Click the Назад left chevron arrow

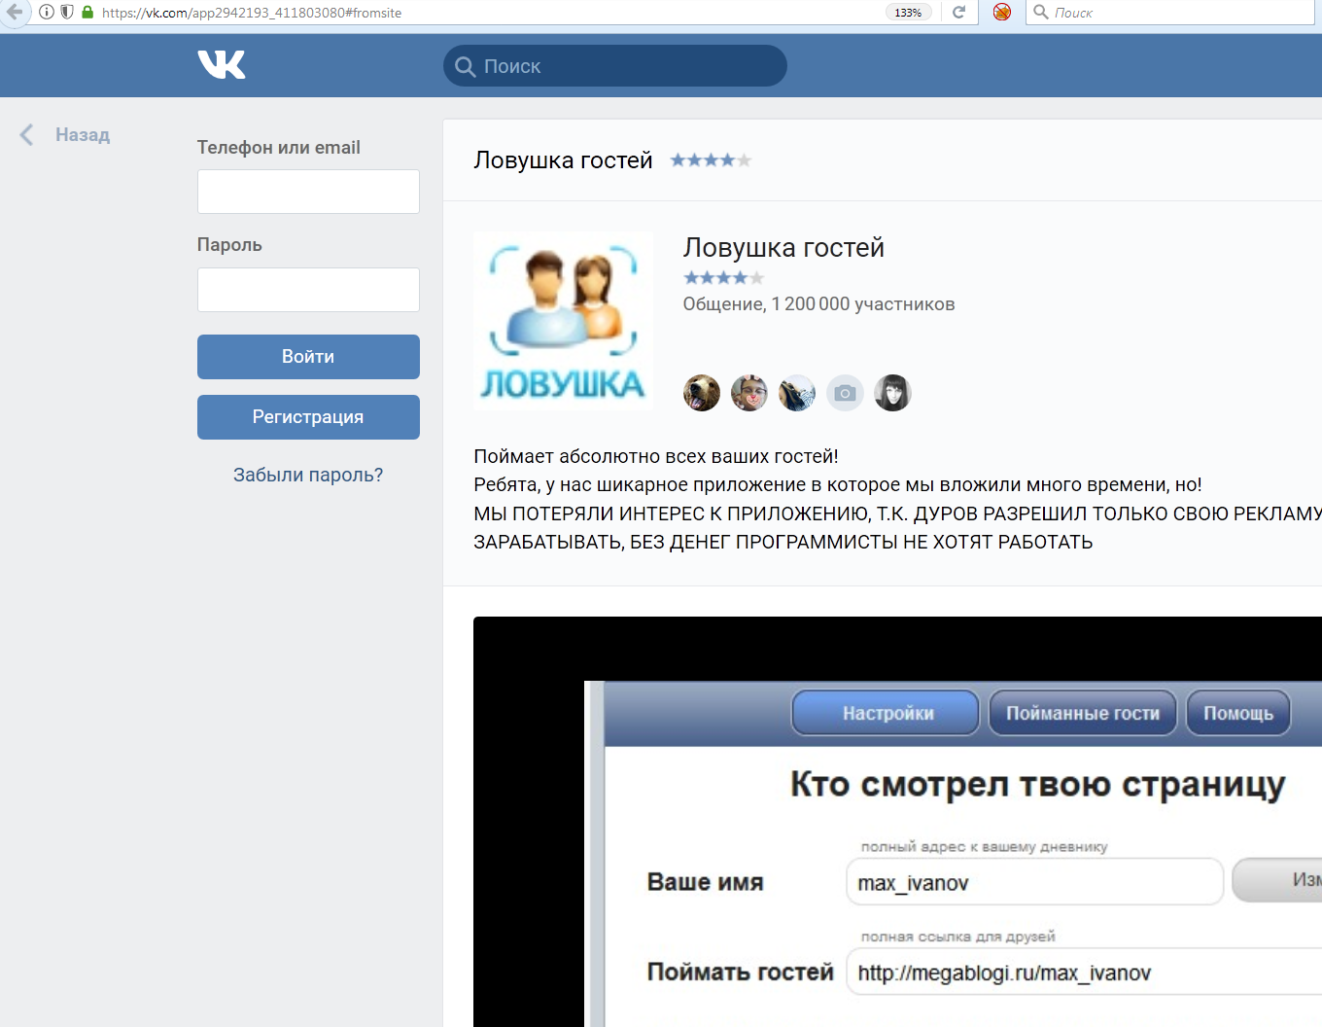pyautogui.click(x=27, y=135)
